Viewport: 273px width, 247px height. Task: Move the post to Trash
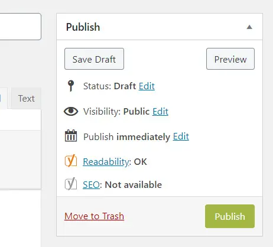coord(94,216)
